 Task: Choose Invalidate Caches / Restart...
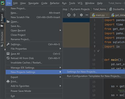pyautogui.click(x=34, y=62)
